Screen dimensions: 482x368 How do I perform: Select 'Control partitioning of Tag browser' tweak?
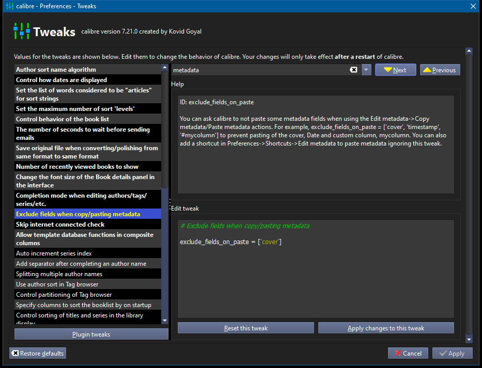pyautogui.click(x=88, y=295)
